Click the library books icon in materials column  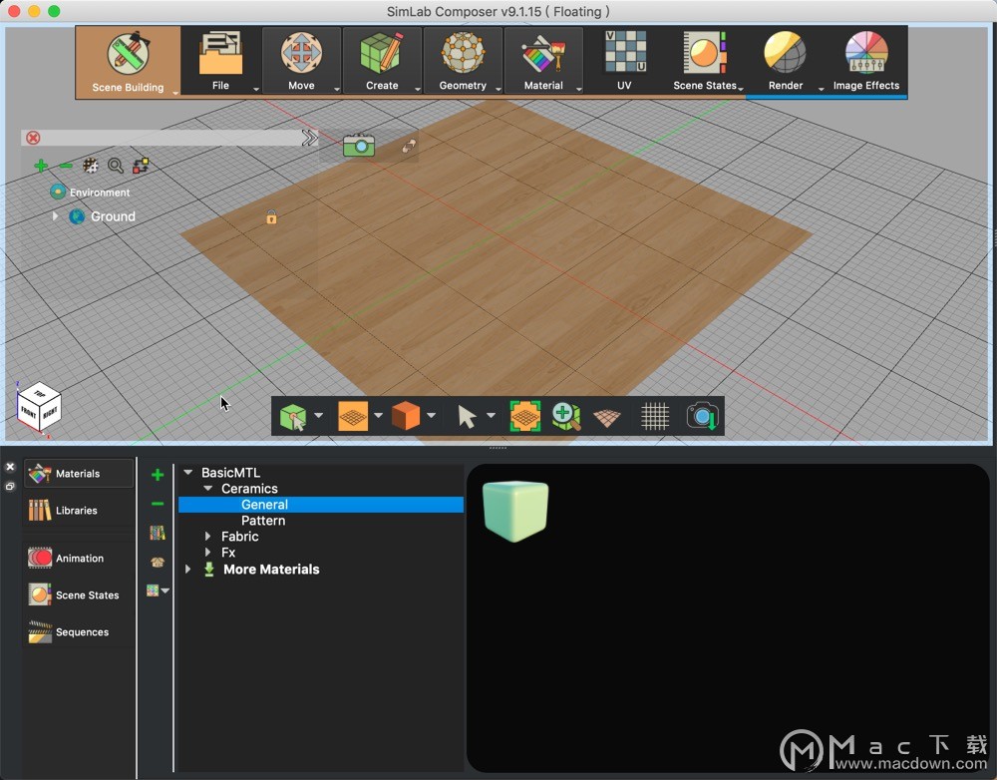[158, 533]
